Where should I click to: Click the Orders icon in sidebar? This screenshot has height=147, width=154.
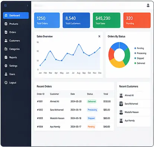click(6, 32)
